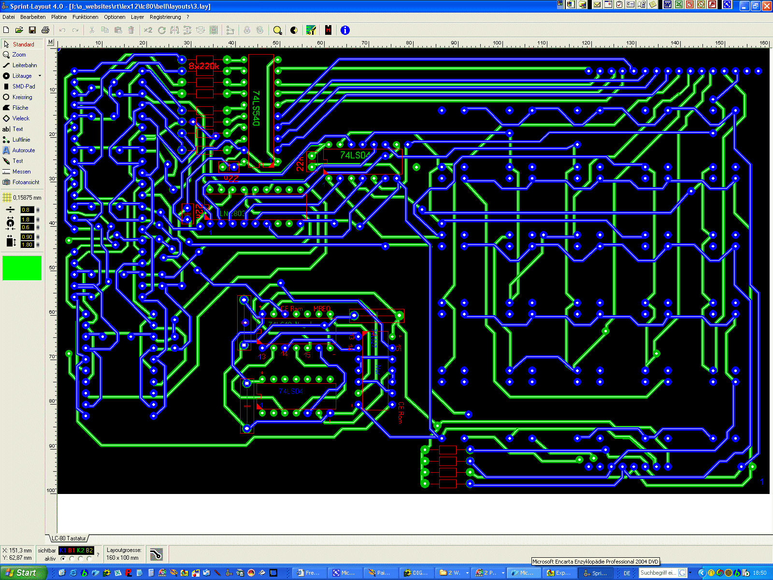The height and width of the screenshot is (580, 773).
Task: Set K2 as active layer
Action: (x=80, y=559)
